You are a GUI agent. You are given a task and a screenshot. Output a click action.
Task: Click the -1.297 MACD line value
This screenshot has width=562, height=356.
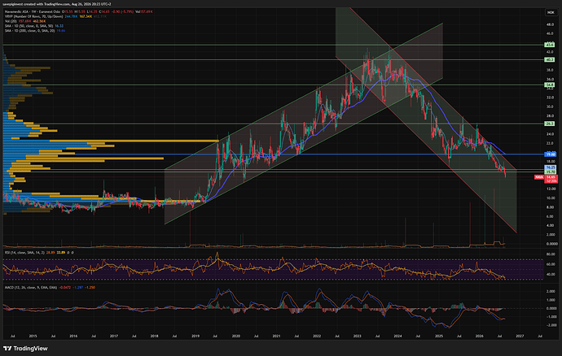(x=78, y=287)
